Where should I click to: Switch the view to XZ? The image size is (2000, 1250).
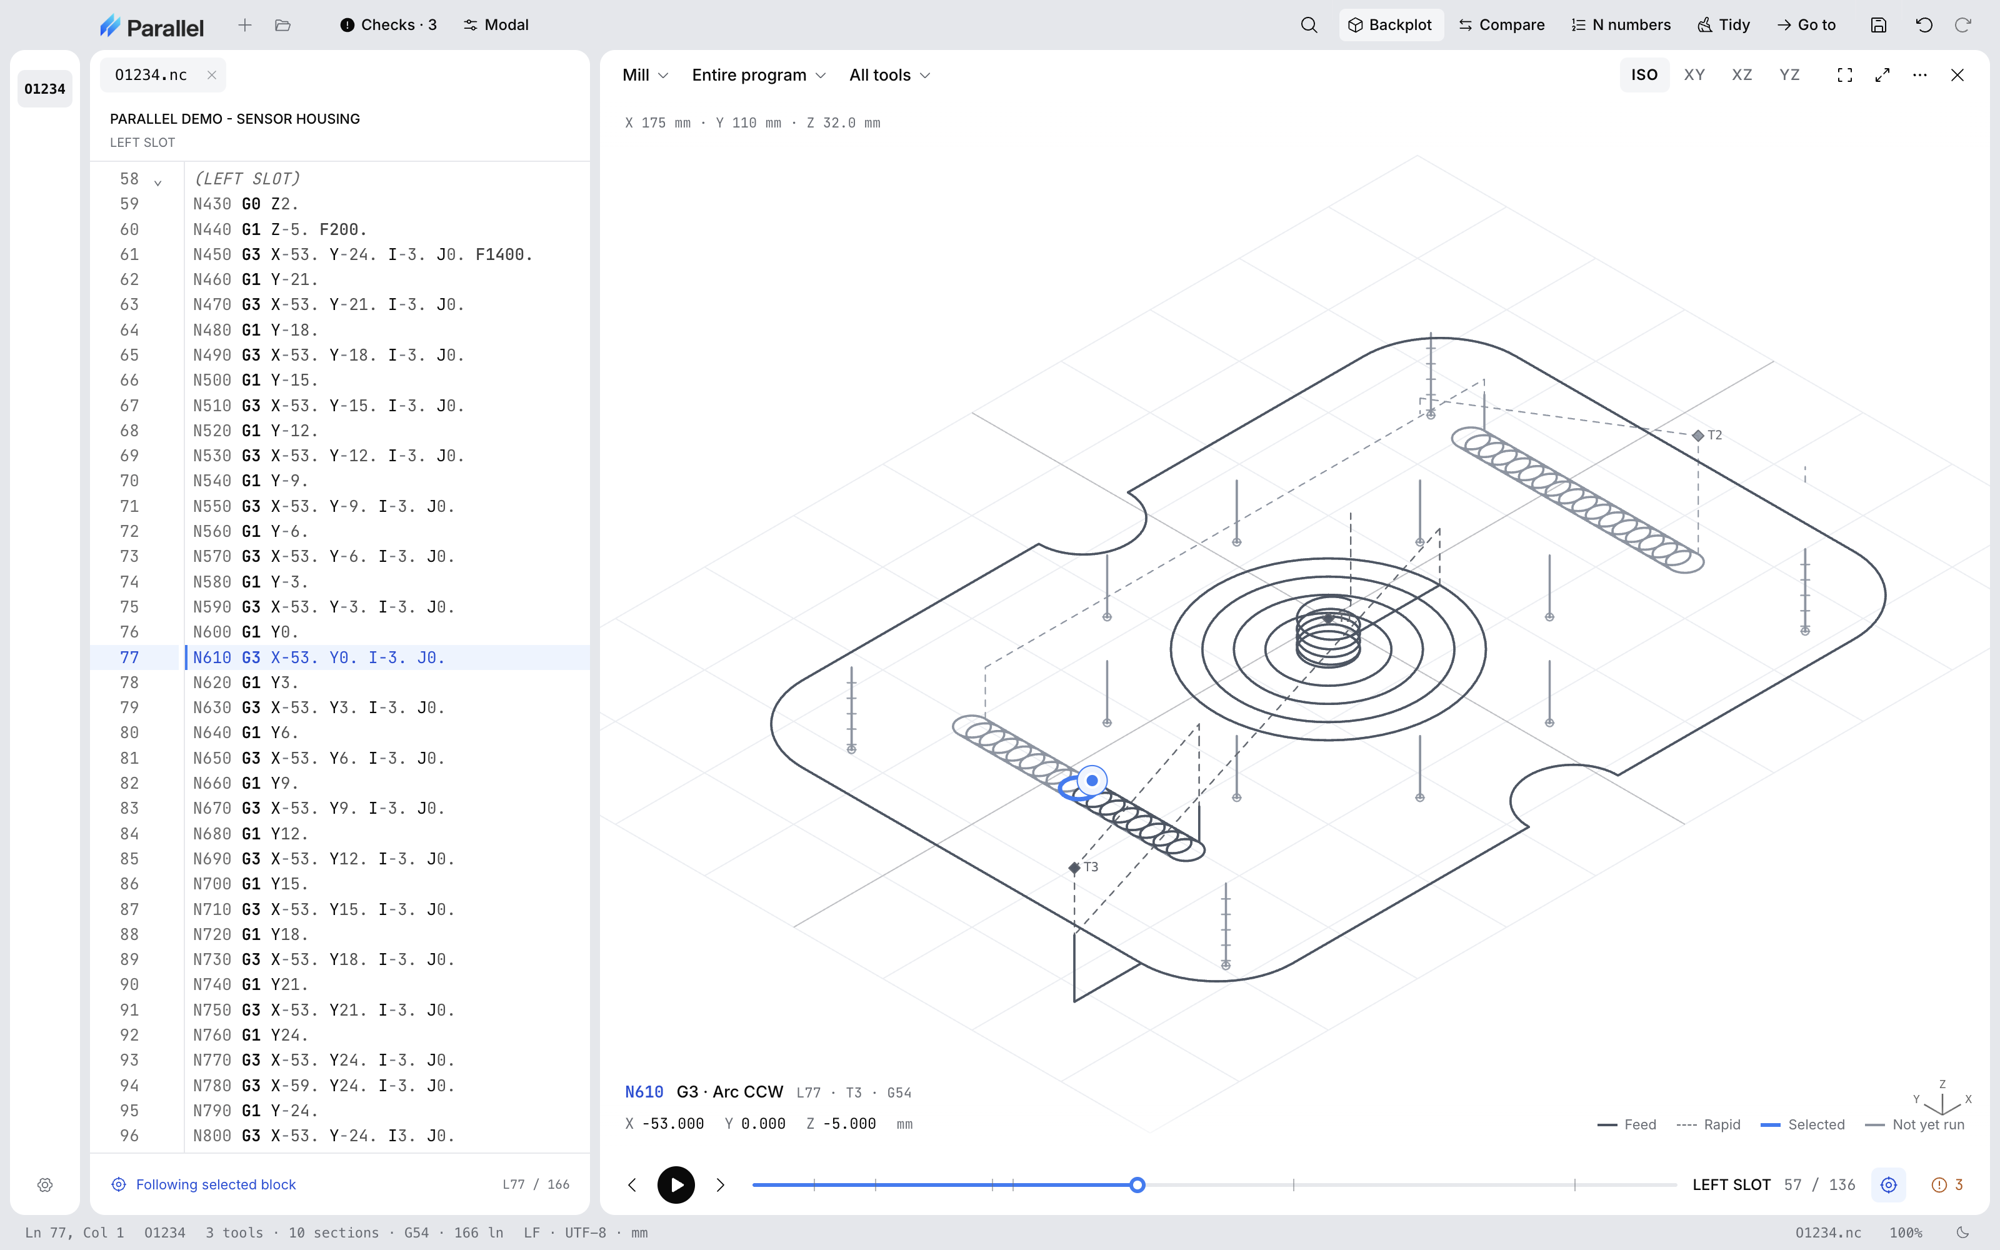tap(1741, 75)
